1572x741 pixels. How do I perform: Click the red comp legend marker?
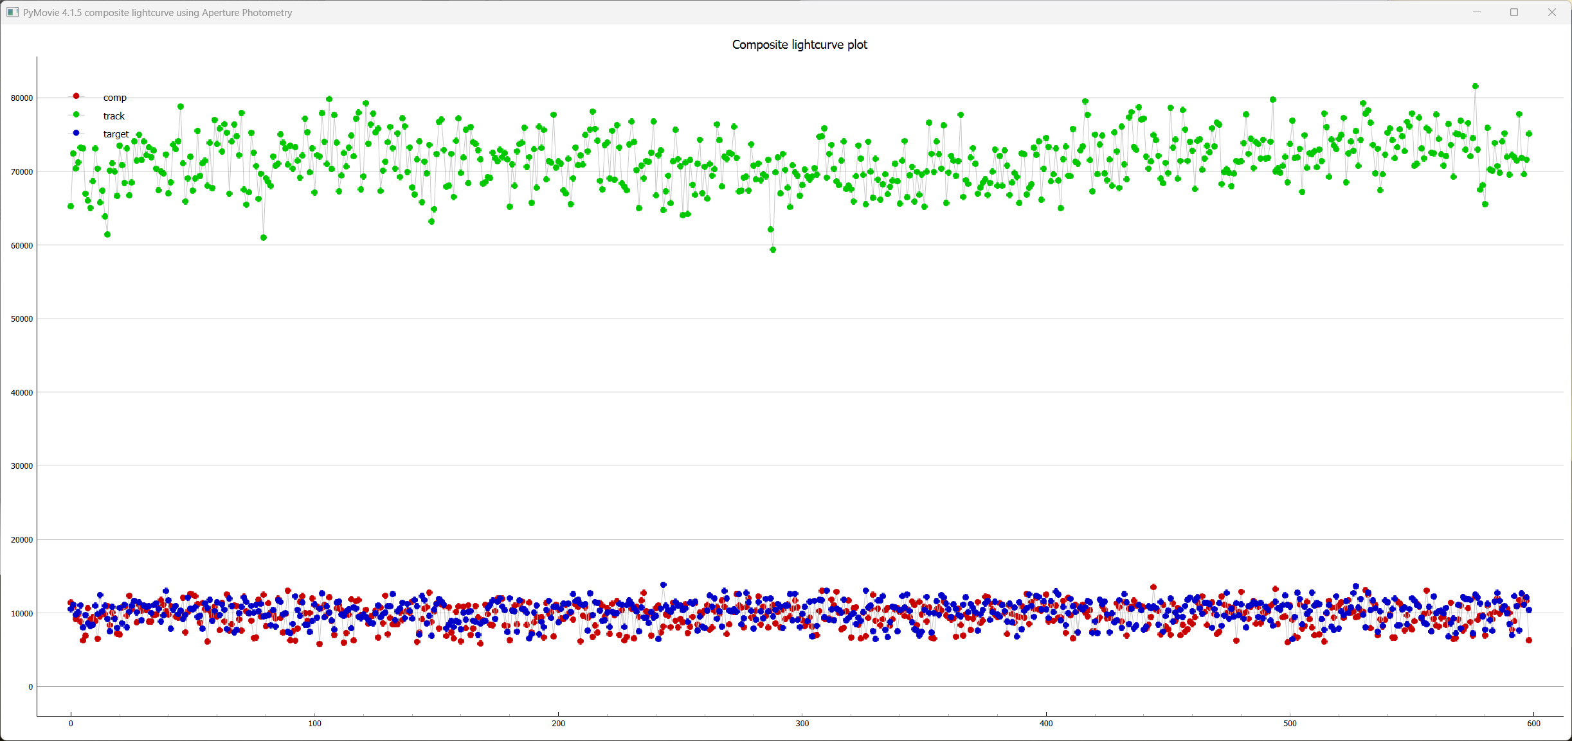click(x=76, y=96)
